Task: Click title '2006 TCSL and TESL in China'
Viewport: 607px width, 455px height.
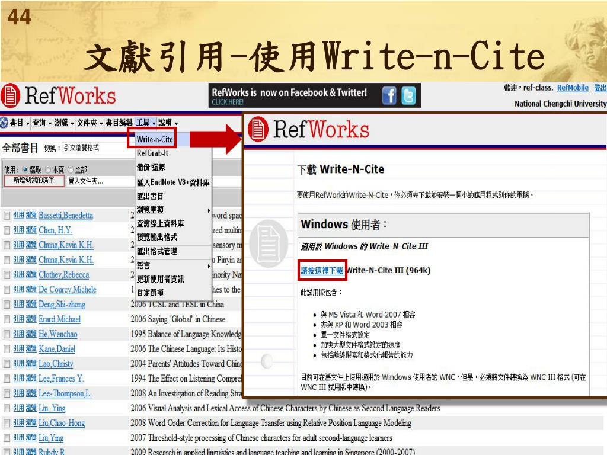Action: pyautogui.click(x=177, y=305)
